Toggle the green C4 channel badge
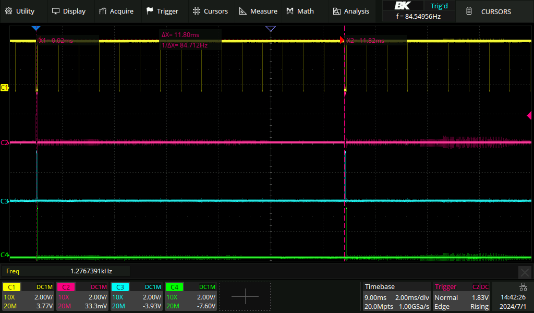This screenshot has height=313, width=534. (x=174, y=287)
